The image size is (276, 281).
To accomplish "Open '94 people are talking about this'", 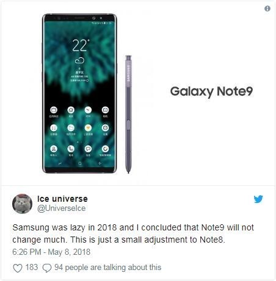I will 107,268.
